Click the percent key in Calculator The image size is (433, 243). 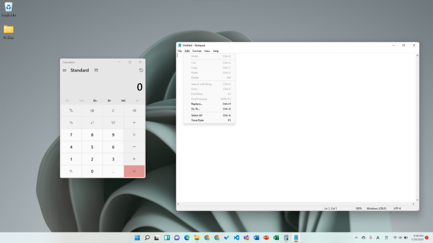(71, 111)
